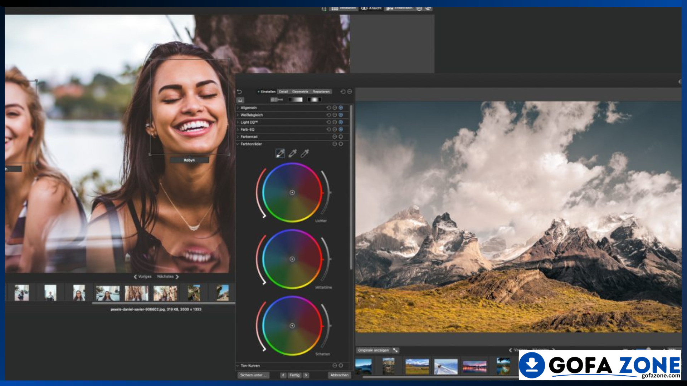The height and width of the screenshot is (386, 687).
Task: Go to Voriges photo in portrait viewer
Action: tap(142, 277)
